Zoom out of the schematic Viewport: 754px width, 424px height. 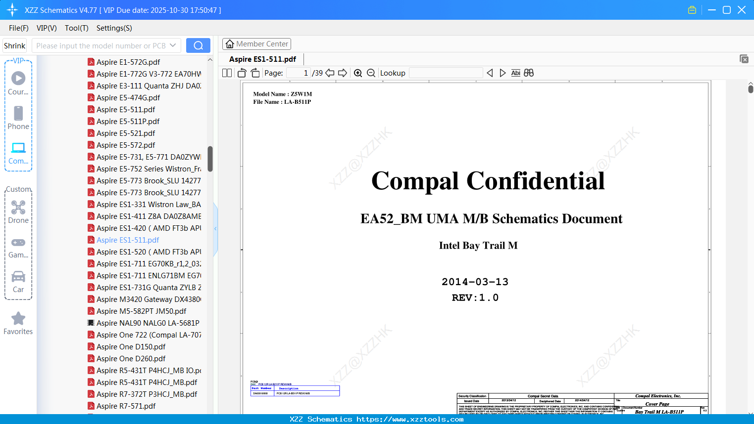pos(371,73)
